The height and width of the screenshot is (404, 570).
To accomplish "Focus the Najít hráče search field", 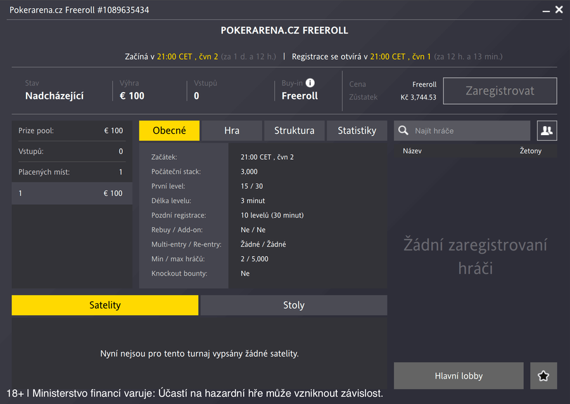I will point(462,131).
